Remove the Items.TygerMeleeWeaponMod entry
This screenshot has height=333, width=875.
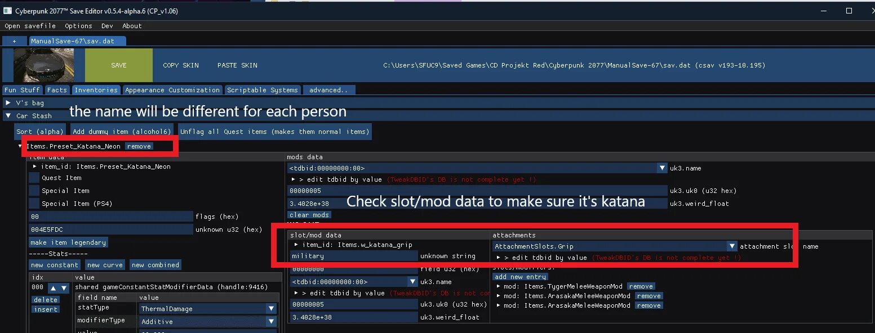point(641,286)
